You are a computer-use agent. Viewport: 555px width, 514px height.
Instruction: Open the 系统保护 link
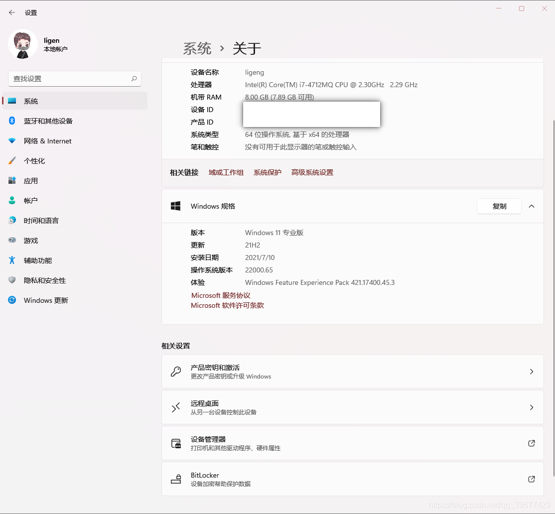click(x=268, y=172)
